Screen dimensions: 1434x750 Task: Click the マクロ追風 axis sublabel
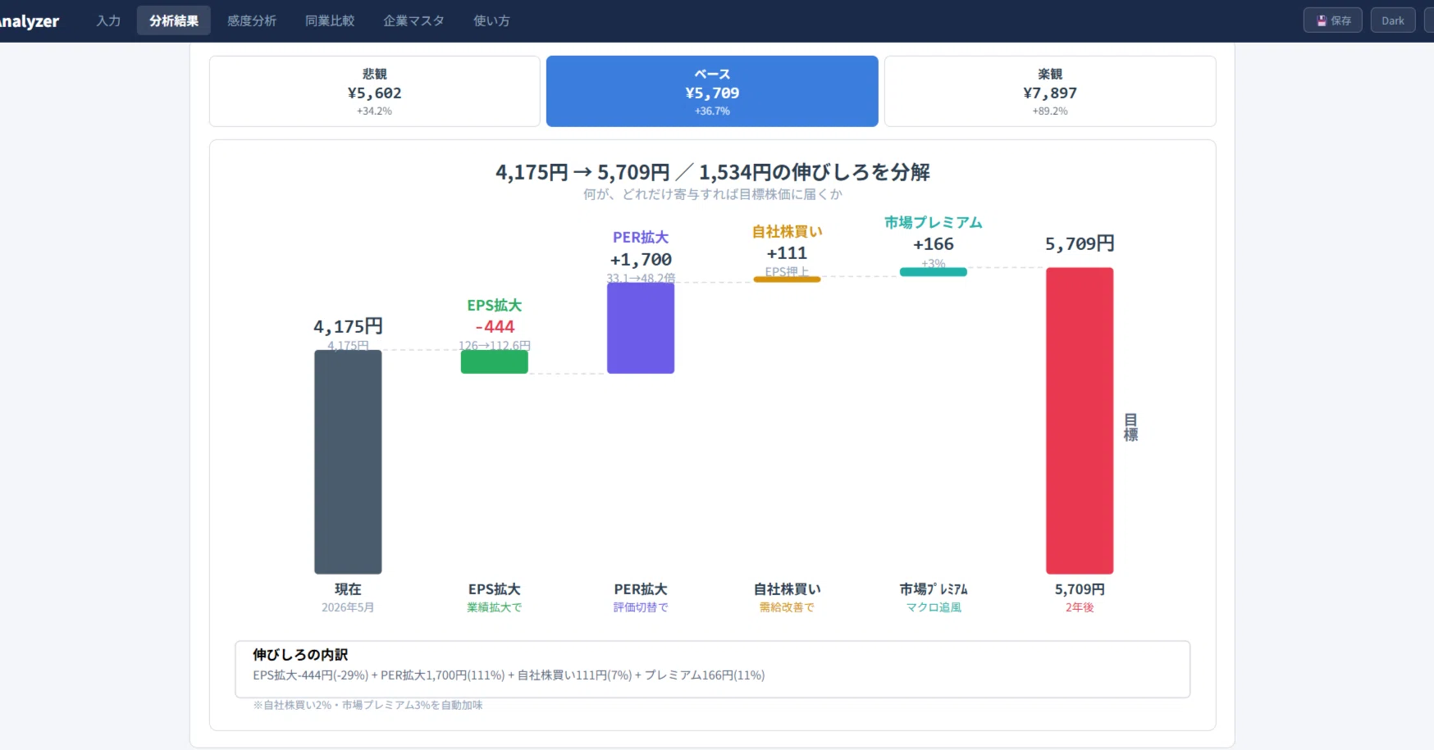point(934,607)
